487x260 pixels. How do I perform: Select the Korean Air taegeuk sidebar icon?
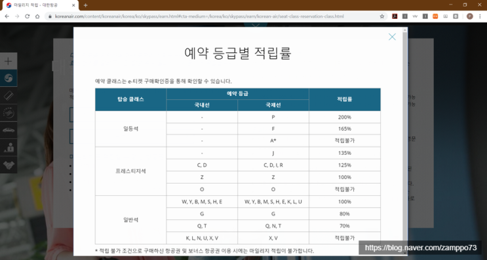pos(8,78)
